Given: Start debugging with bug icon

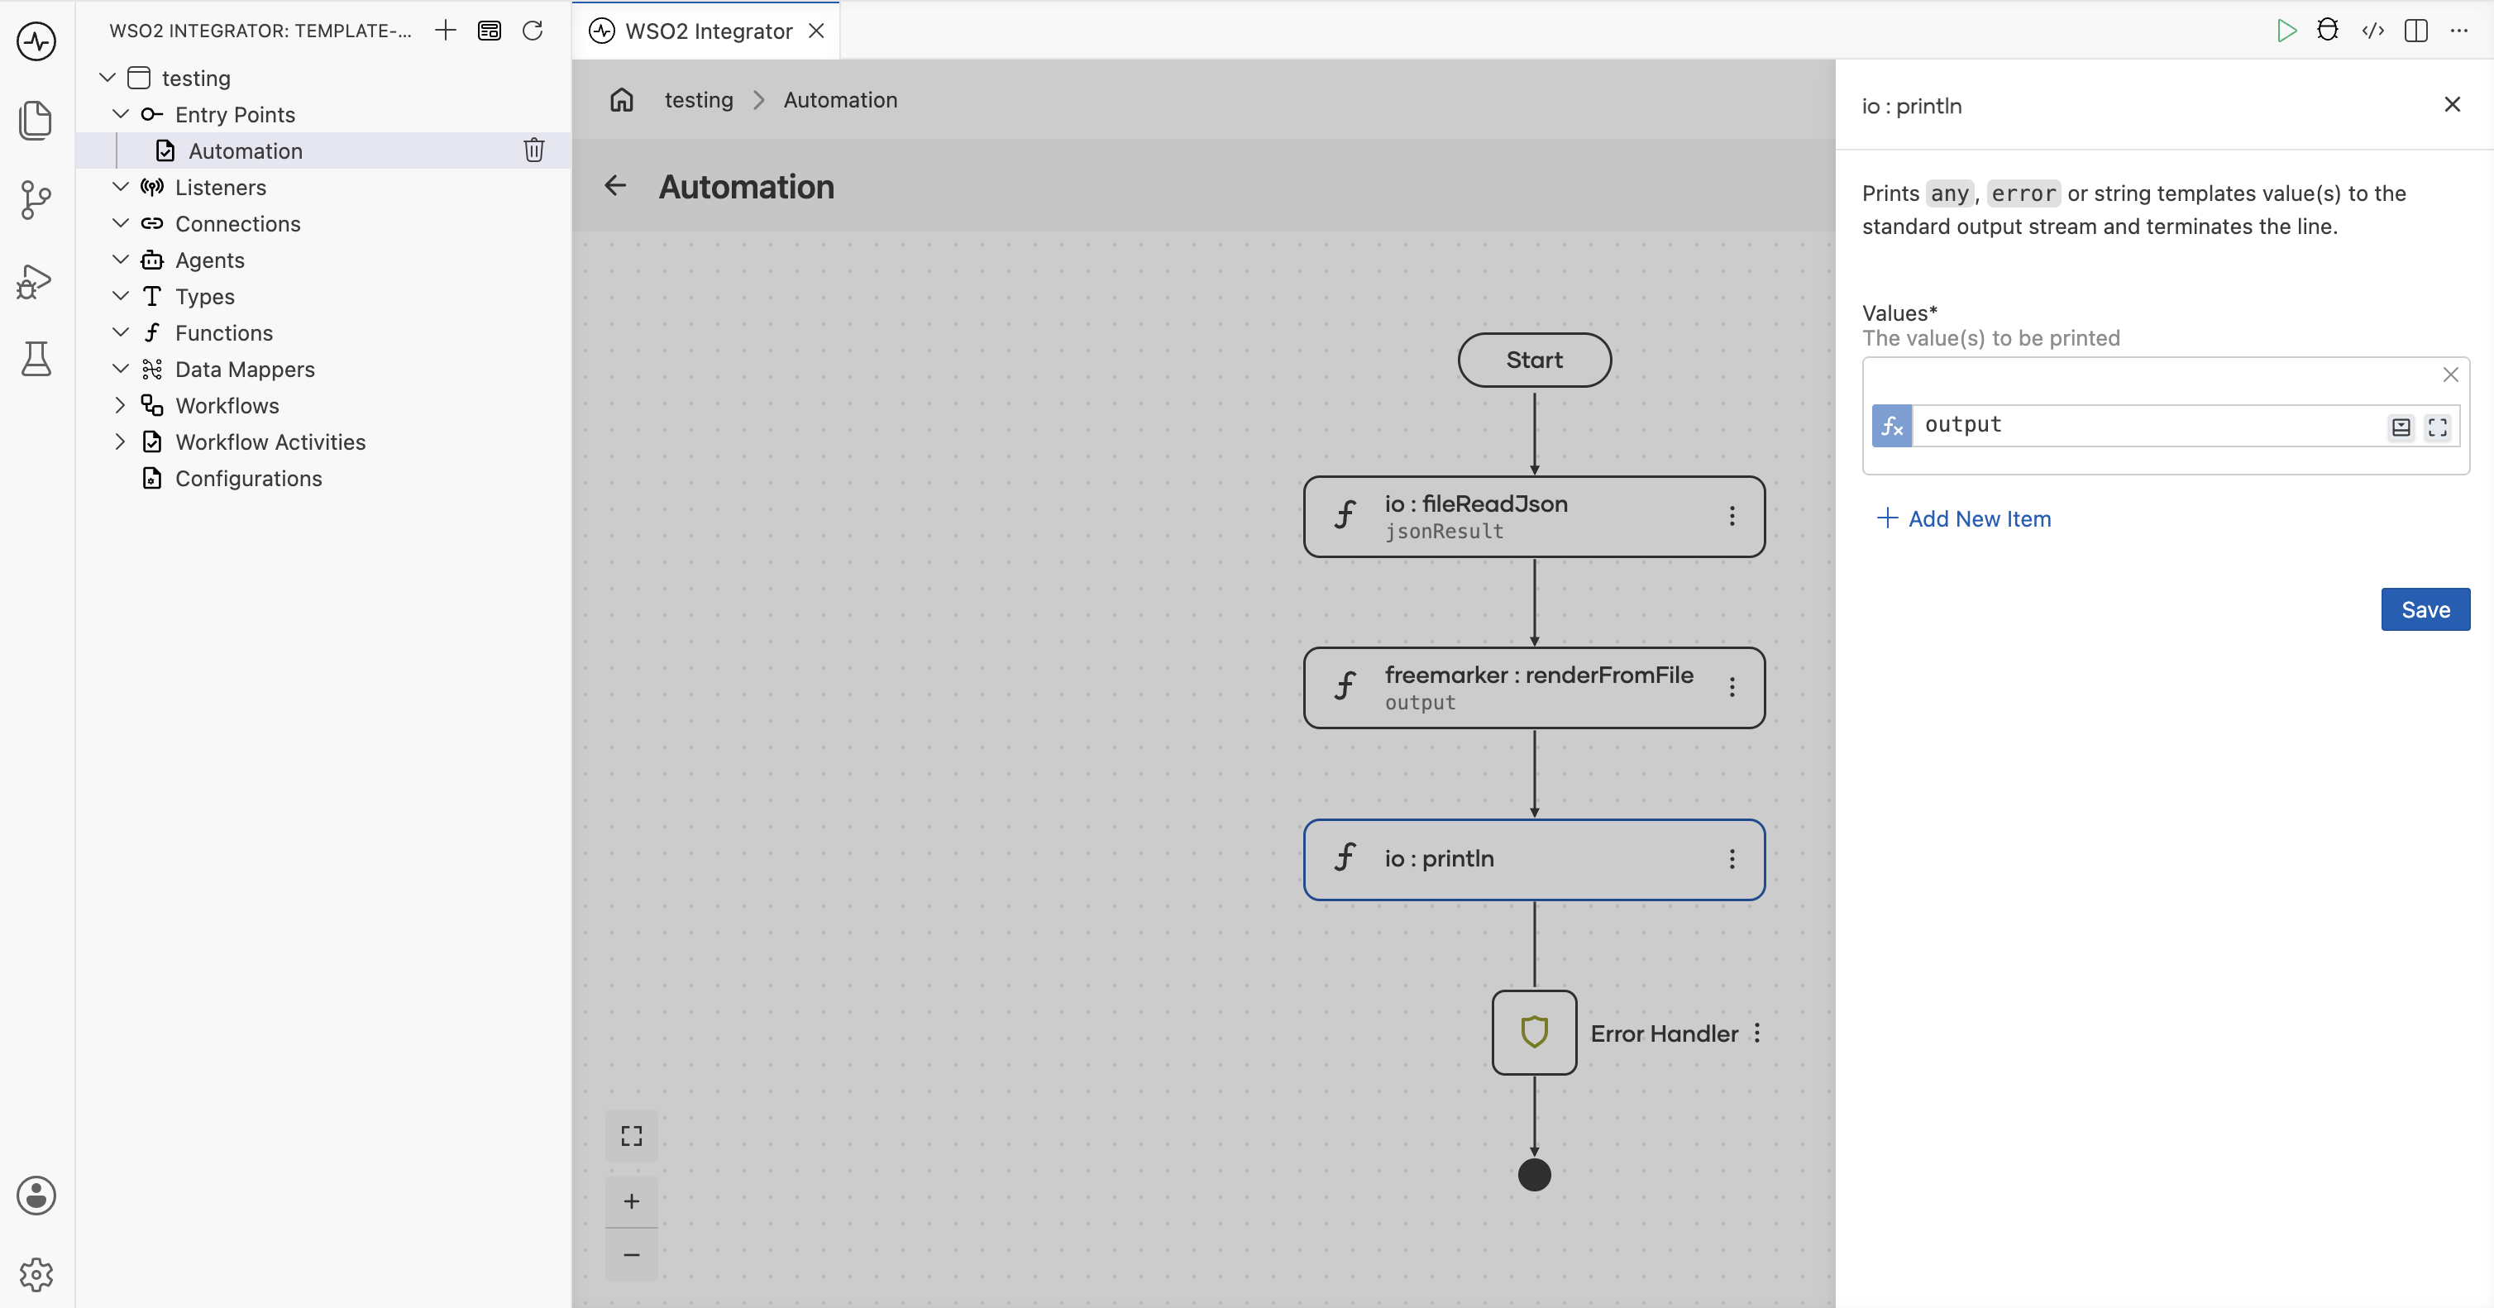Looking at the screenshot, I should coord(2329,31).
